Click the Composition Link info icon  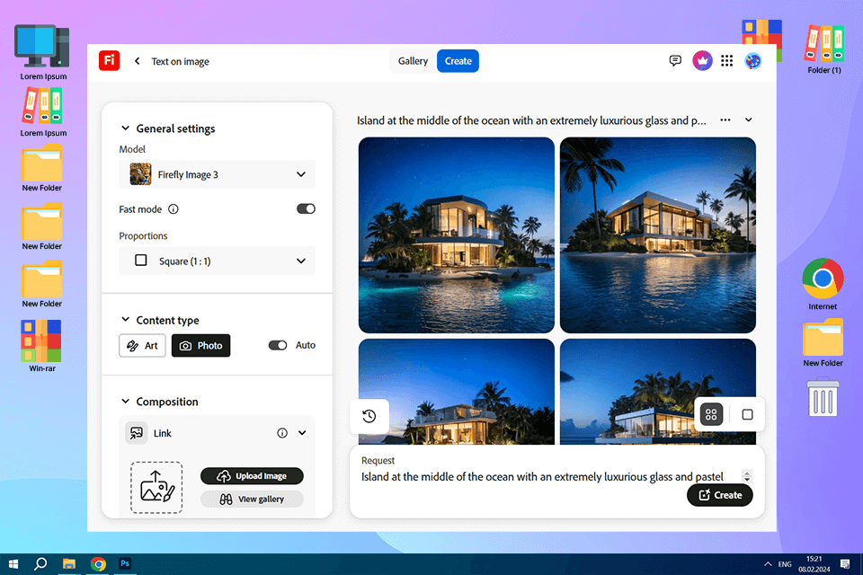coord(282,433)
